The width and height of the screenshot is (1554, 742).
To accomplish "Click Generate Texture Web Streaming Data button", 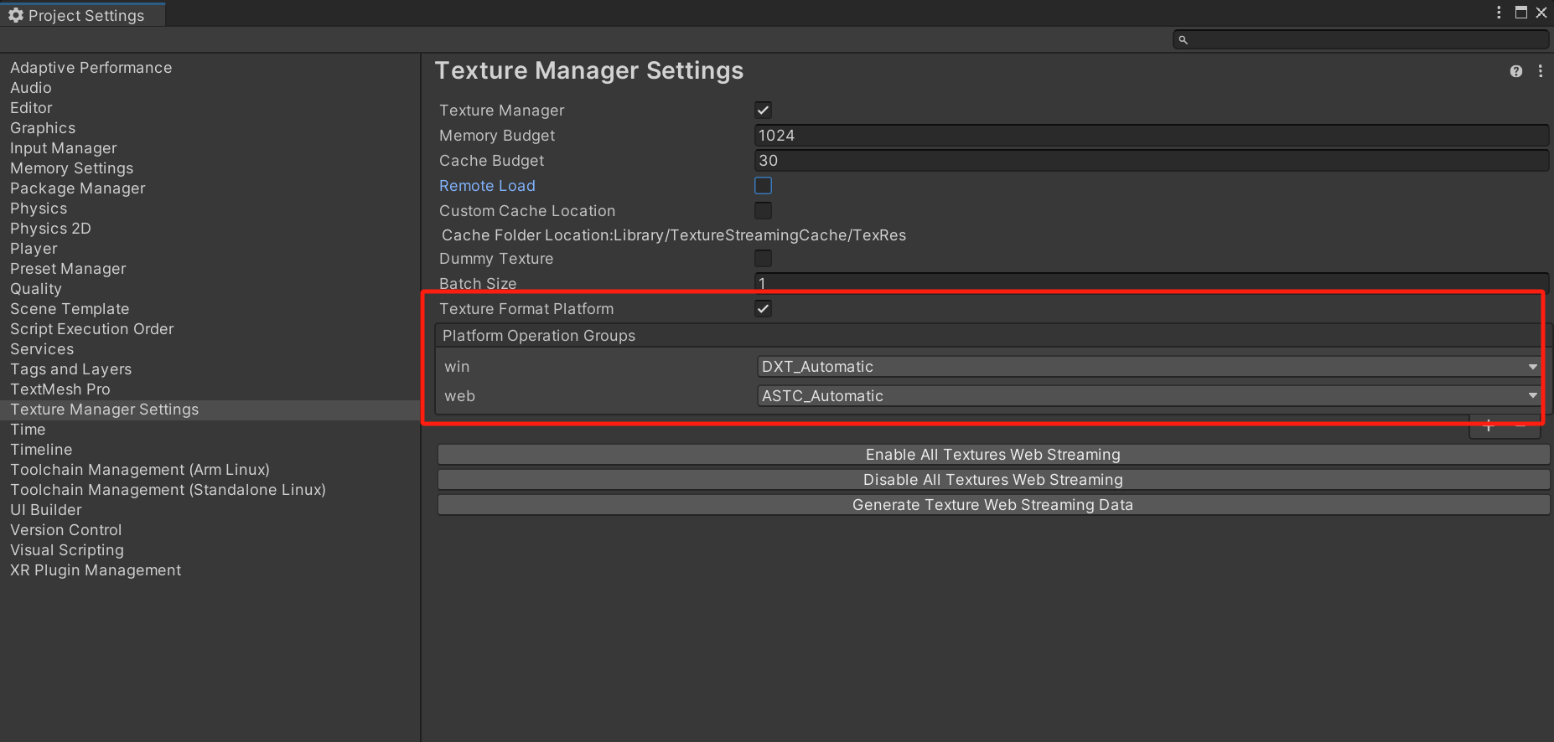I will coord(992,505).
